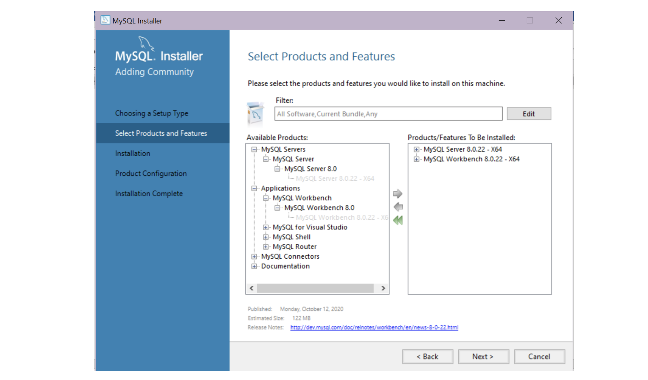Select MySQL Server 8.0.22 - X64 to be installed
Screen dimensions: 648x380
[463, 149]
